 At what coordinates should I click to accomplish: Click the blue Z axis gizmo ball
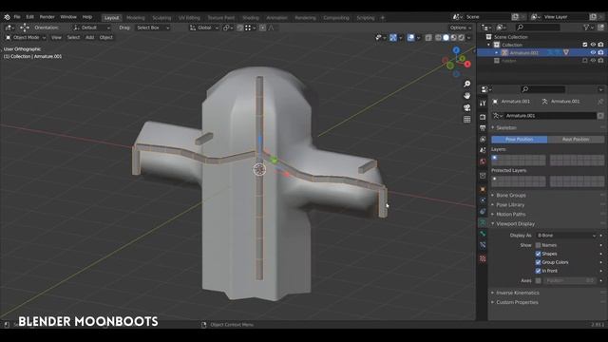(x=456, y=50)
